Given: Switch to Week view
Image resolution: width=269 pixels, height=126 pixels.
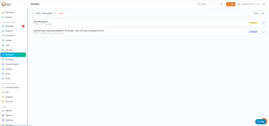Looking at the screenshot, I should (x=256, y=13).
